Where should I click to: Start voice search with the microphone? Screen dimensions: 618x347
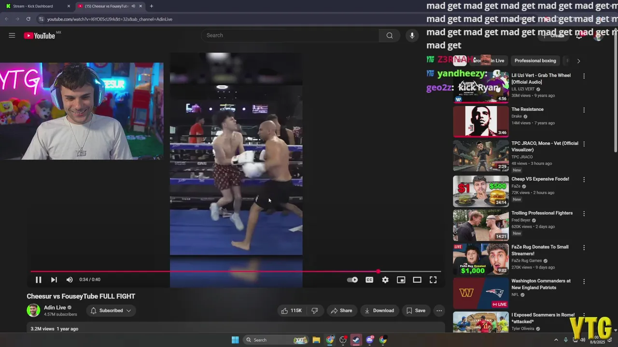(x=412, y=35)
